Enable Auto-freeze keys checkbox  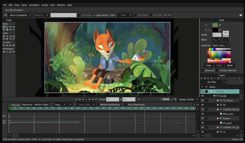[x=126, y=105]
